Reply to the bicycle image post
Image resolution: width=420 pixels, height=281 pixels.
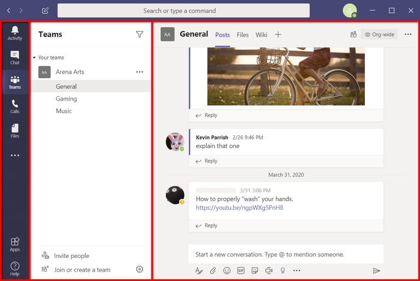point(207,115)
